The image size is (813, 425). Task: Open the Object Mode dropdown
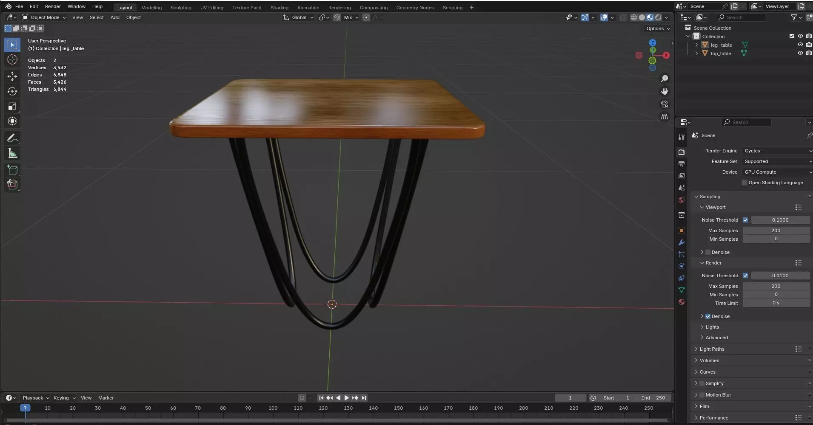[x=44, y=17]
